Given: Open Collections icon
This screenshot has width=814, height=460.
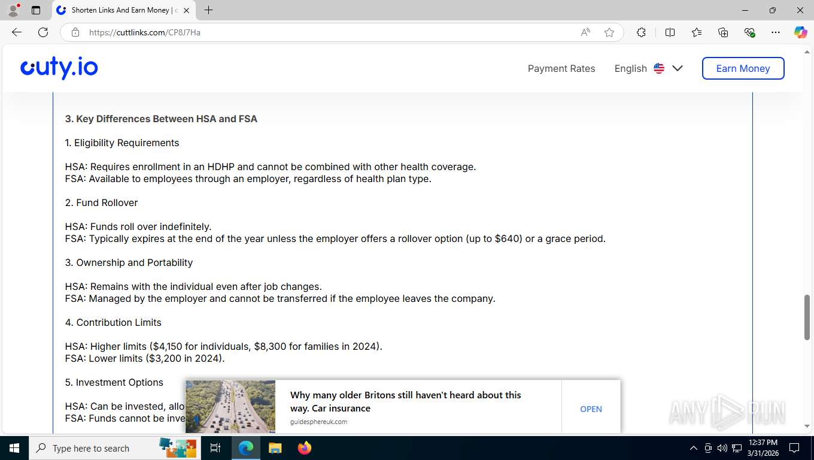Looking at the screenshot, I should coord(723,32).
